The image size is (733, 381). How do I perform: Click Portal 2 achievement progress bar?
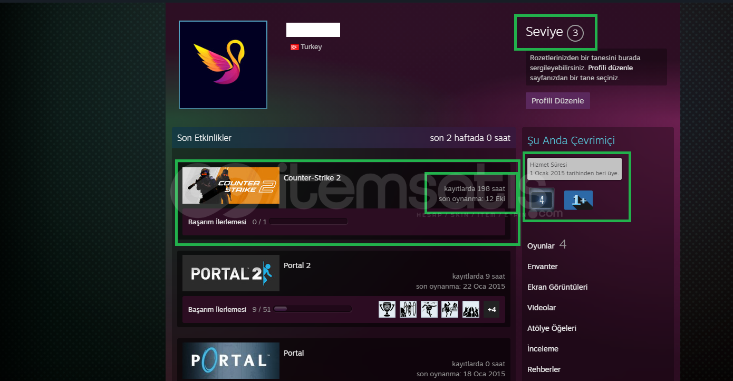pyautogui.click(x=313, y=309)
